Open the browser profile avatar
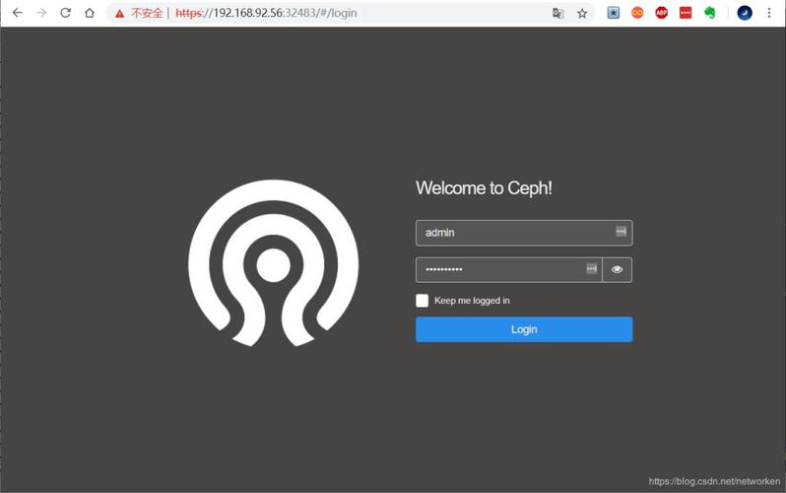 [745, 13]
